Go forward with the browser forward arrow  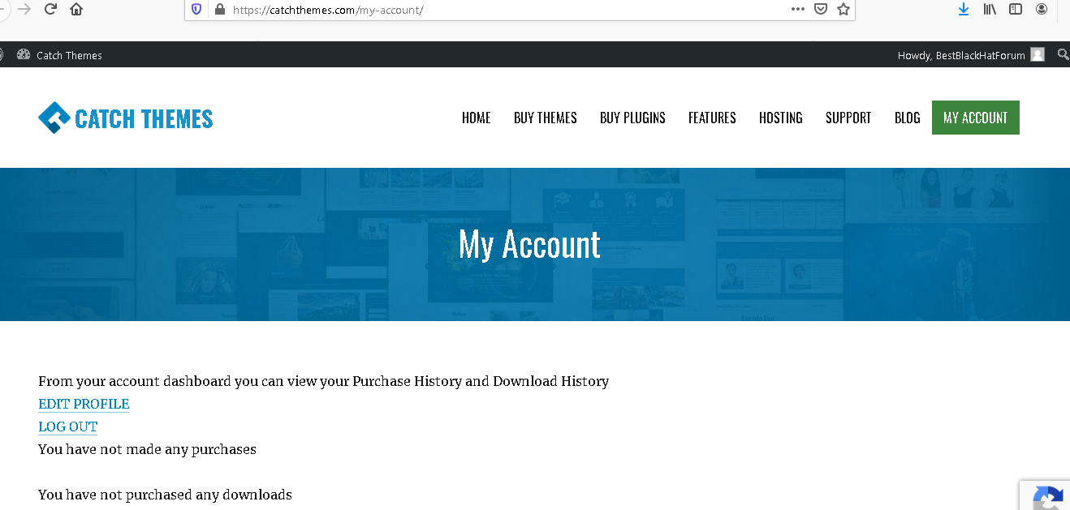pyautogui.click(x=24, y=9)
